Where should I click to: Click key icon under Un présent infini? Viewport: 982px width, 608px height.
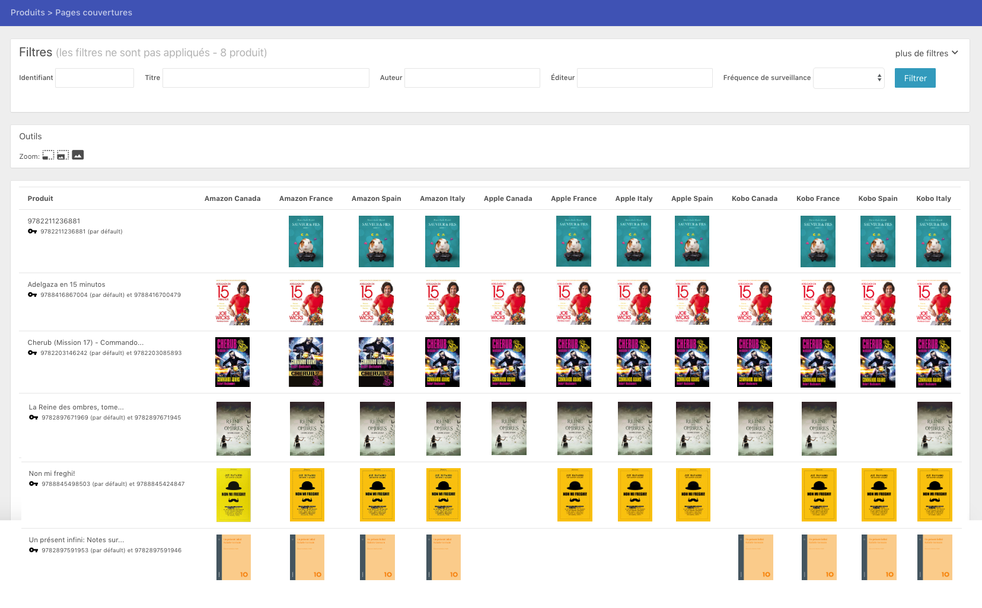(34, 551)
